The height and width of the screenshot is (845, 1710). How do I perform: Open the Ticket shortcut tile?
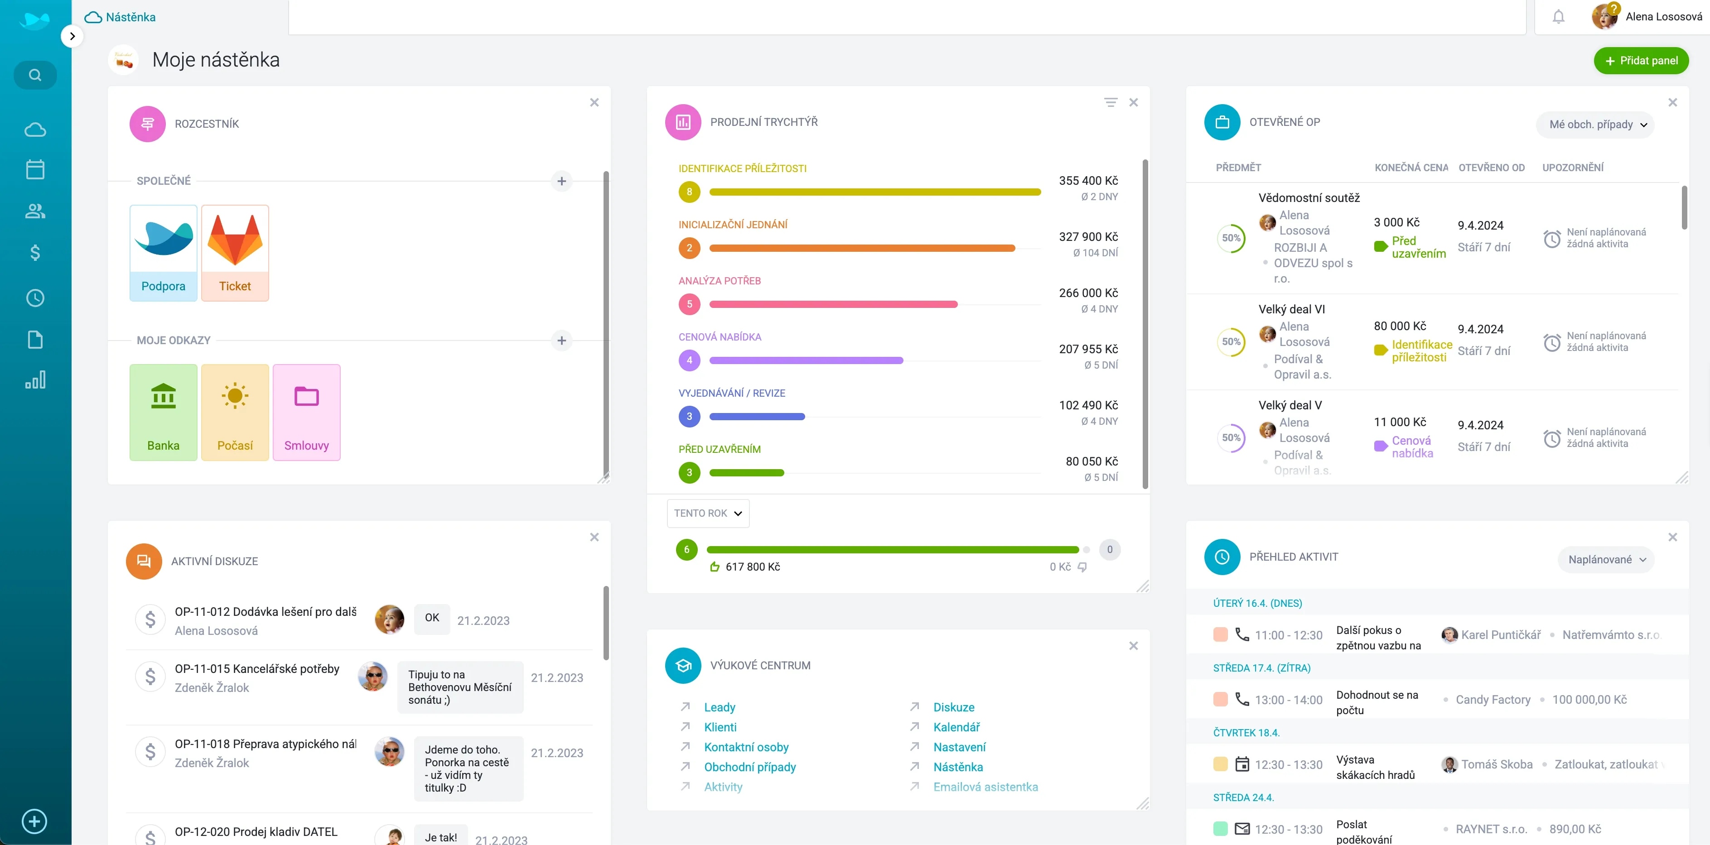[x=235, y=253]
